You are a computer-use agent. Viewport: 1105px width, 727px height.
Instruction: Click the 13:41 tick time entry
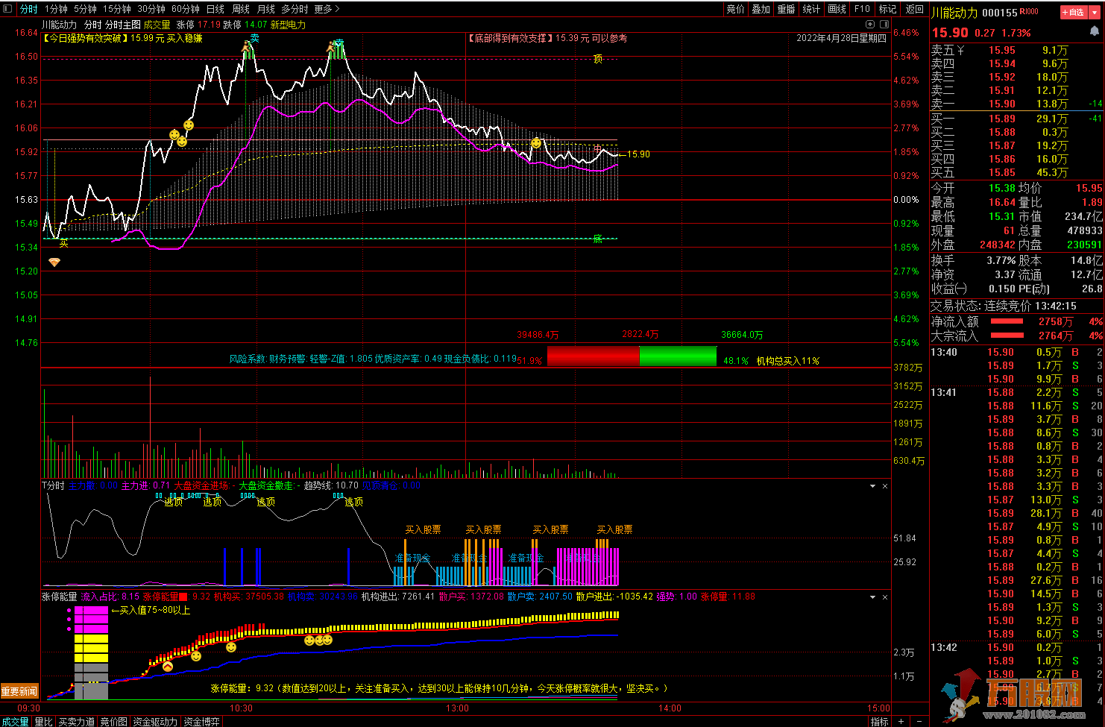point(943,392)
